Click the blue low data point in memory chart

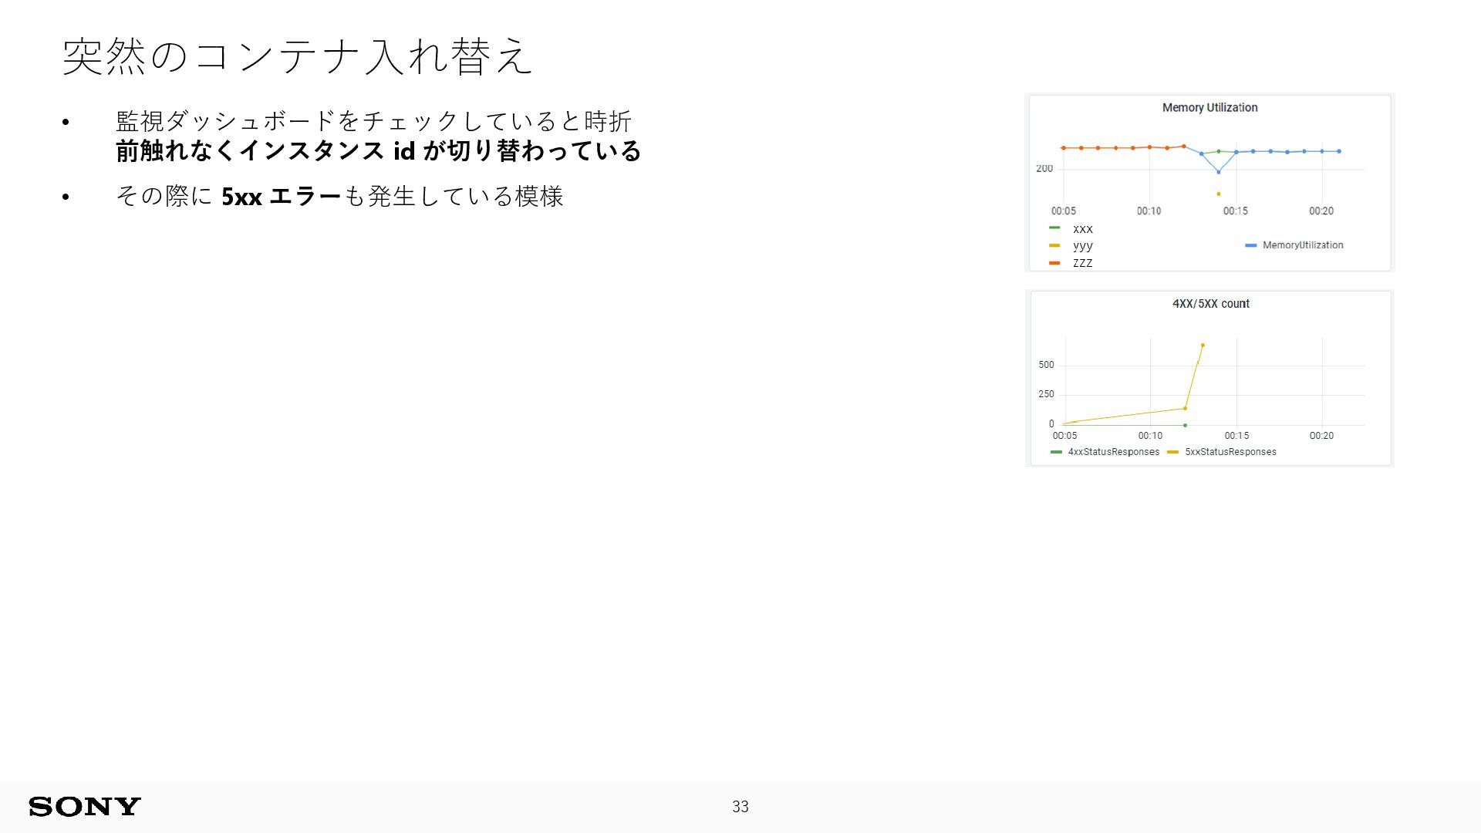point(1219,172)
